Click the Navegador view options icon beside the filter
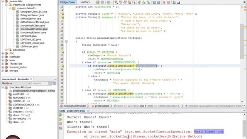This screenshot has width=247, height=139. [54, 83]
